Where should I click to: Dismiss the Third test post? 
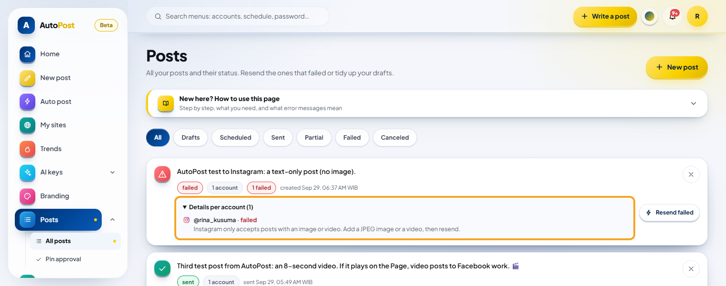[x=691, y=269]
